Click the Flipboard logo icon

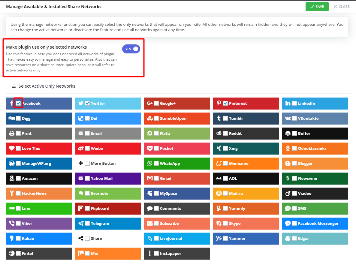click(x=81, y=209)
